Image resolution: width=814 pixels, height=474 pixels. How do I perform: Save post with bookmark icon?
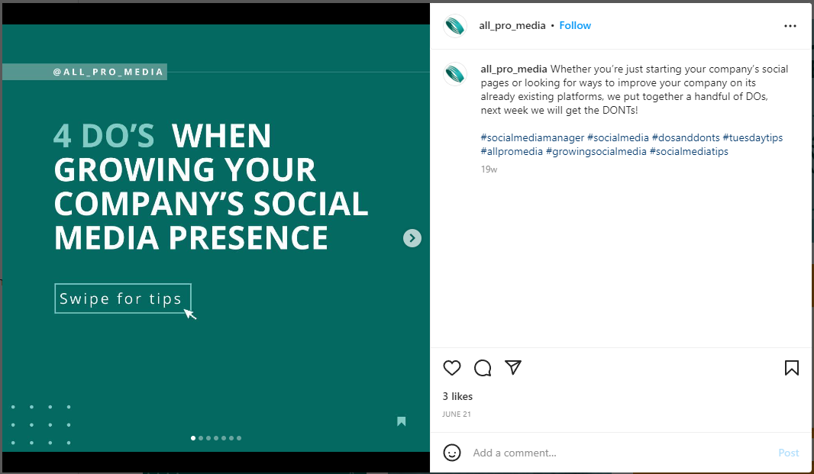click(791, 368)
